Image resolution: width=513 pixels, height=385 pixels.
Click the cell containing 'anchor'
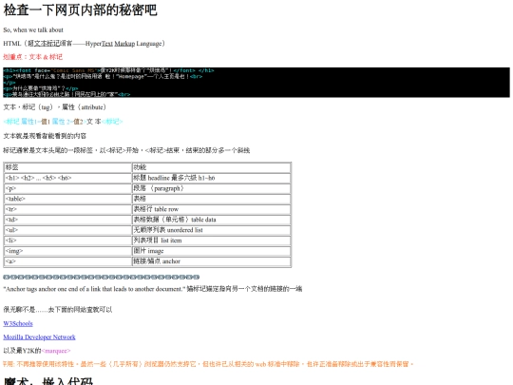[x=211, y=261]
